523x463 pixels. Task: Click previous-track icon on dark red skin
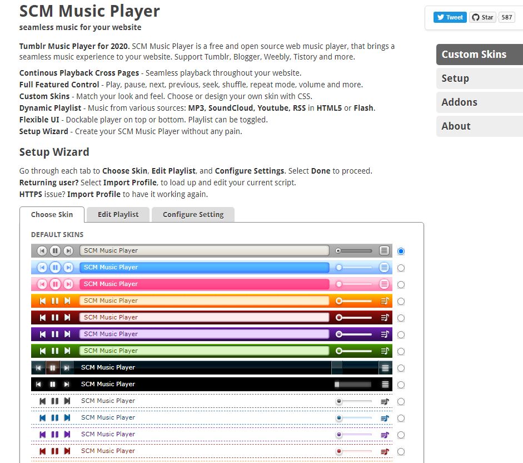[x=42, y=317]
